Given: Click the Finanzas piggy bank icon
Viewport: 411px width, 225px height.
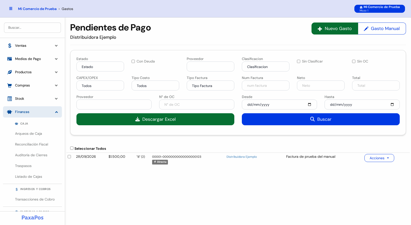Looking at the screenshot, I should click(10, 112).
